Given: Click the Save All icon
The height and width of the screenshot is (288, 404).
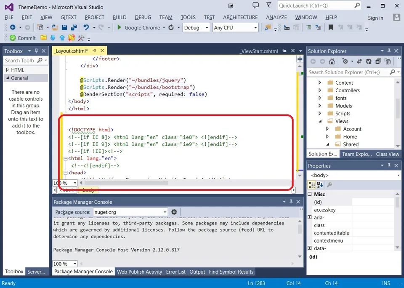Looking at the screenshot, I should (x=74, y=27).
